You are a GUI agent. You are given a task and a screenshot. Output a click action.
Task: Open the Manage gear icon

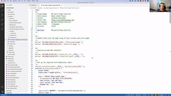(x=2, y=91)
